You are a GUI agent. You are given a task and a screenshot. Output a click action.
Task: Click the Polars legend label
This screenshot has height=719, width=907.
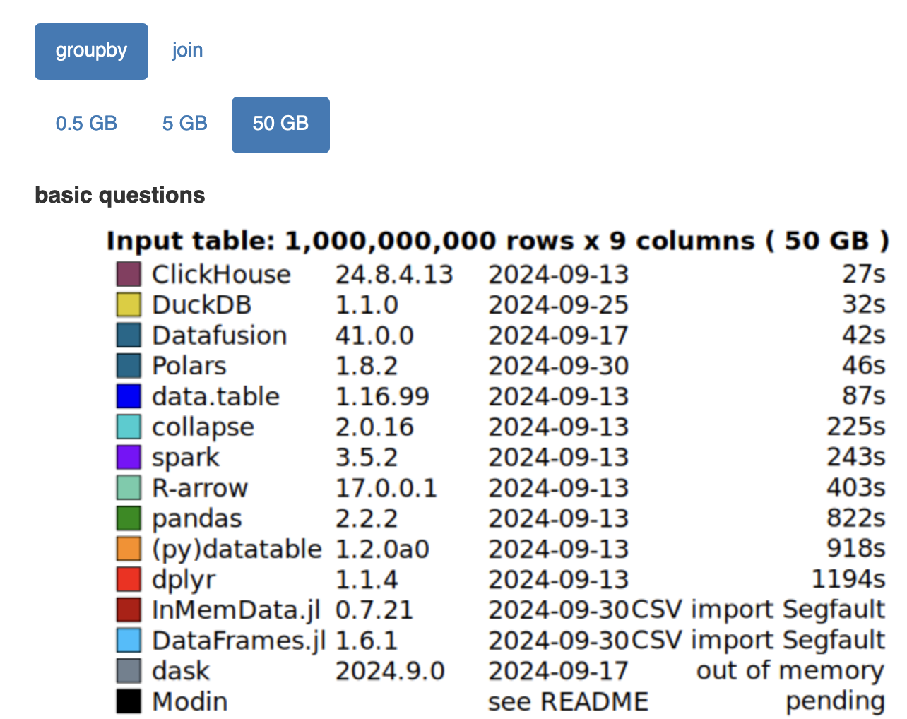tap(189, 366)
